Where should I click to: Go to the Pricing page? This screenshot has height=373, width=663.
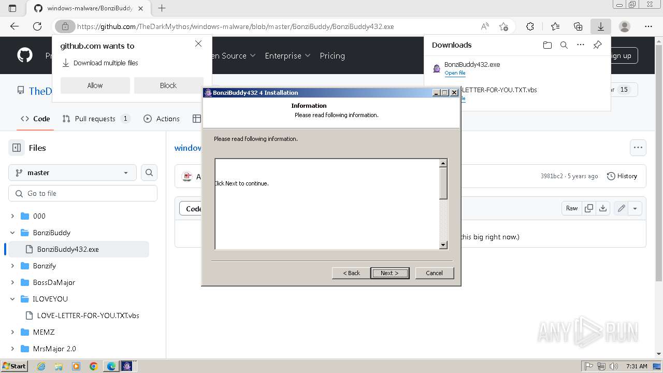pos(332,55)
